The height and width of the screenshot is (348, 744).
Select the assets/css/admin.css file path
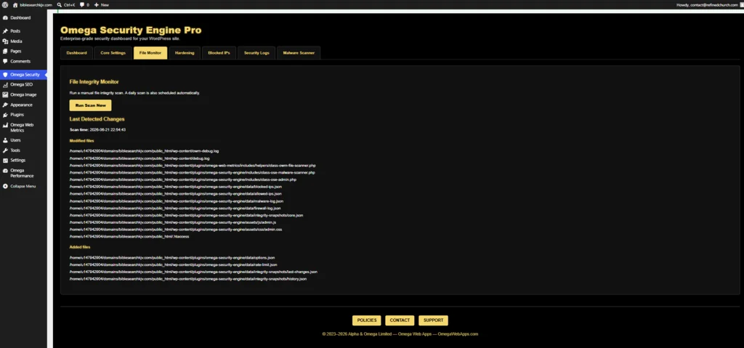(176, 230)
